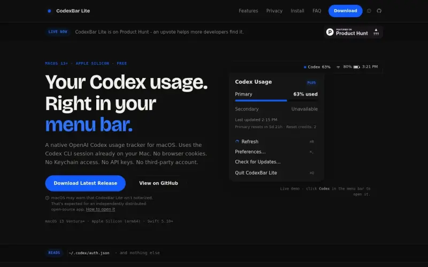Click the A native OpenAI Codex tracker paragraph
The image size is (428, 267).
pos(126,153)
